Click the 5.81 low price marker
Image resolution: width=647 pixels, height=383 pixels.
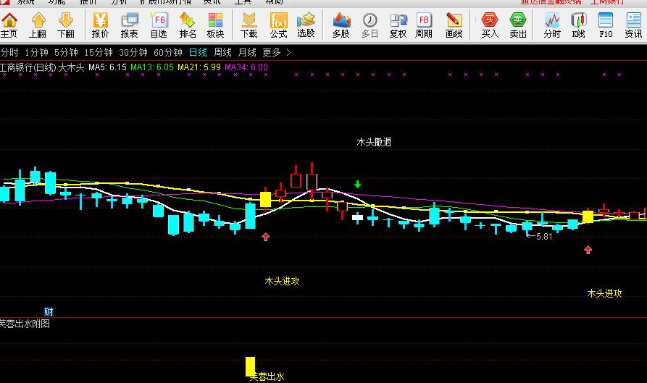(540, 237)
